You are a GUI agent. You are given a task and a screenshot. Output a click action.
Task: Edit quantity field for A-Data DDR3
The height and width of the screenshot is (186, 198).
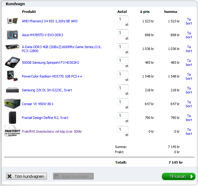(x=123, y=47)
